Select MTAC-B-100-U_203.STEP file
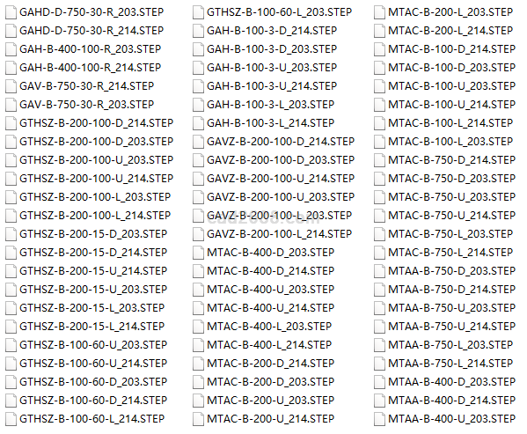 click(451, 86)
